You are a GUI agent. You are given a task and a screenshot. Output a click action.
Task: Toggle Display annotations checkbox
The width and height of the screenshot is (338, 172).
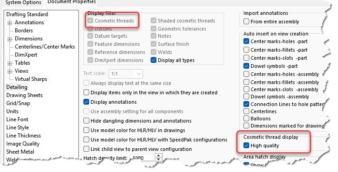click(86, 102)
